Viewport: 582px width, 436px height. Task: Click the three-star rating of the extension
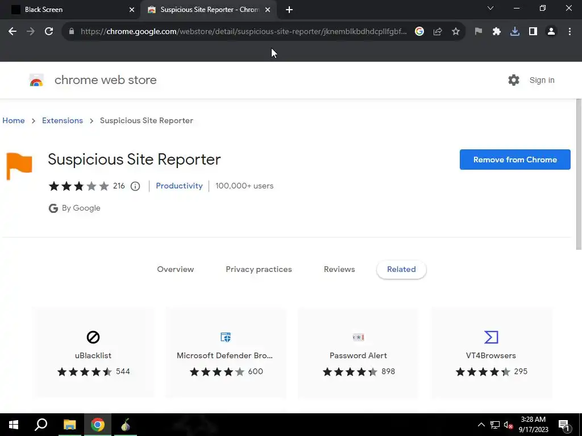[78, 186]
